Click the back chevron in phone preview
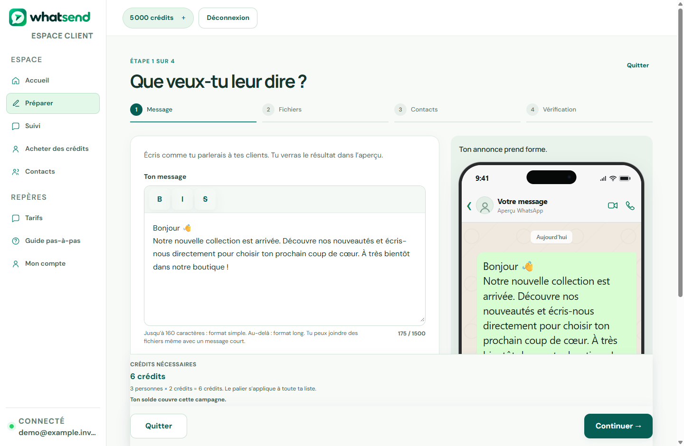684x446 pixels. click(x=469, y=206)
